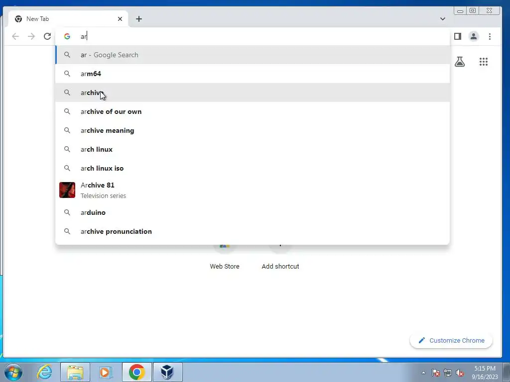Open the side panel icon

(x=458, y=36)
